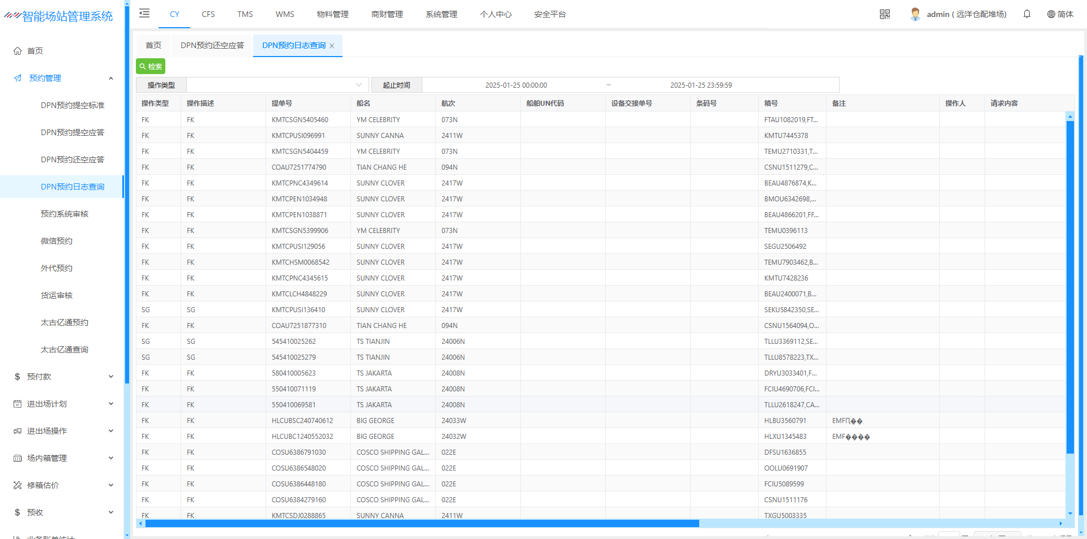The image size is (1087, 539).
Task: Collapse the 预约管理 menu section
Action: [111, 78]
